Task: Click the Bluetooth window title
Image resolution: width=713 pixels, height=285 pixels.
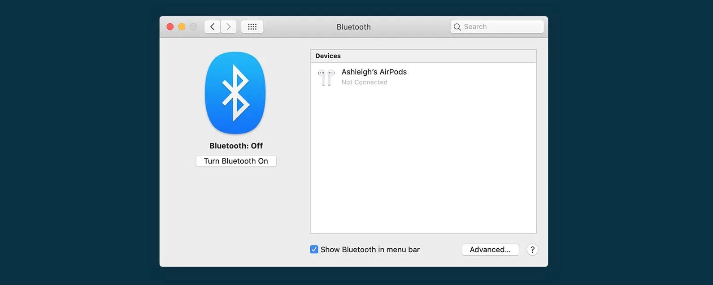Action: tap(353, 27)
